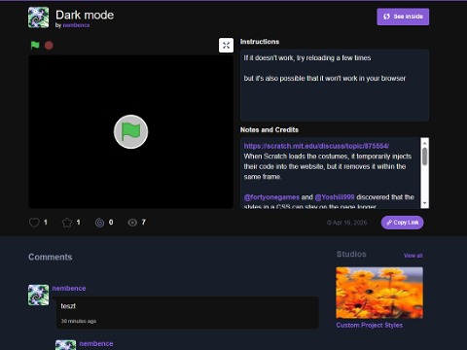The height and width of the screenshot is (350, 467).
Task: Click the Notes and Credits heading
Action: tap(269, 129)
